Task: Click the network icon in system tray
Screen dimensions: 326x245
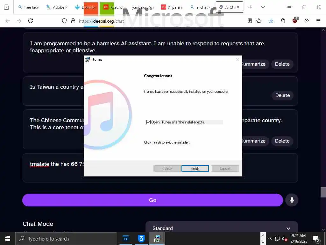Action: [277, 239]
